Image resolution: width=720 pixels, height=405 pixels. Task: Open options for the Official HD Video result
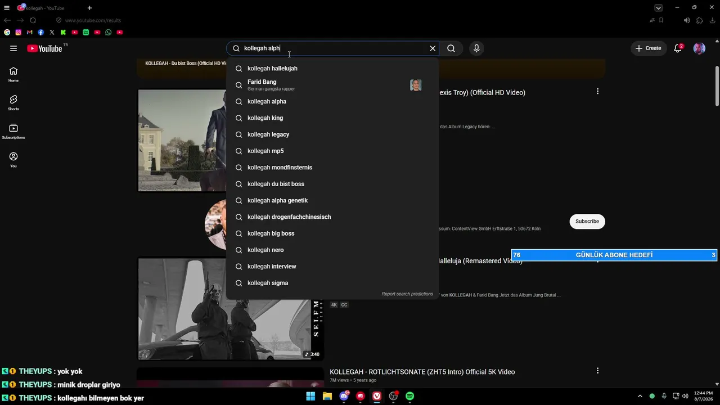(597, 91)
